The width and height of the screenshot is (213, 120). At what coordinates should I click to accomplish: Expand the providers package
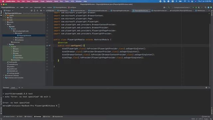pyautogui.click(x=14, y=38)
